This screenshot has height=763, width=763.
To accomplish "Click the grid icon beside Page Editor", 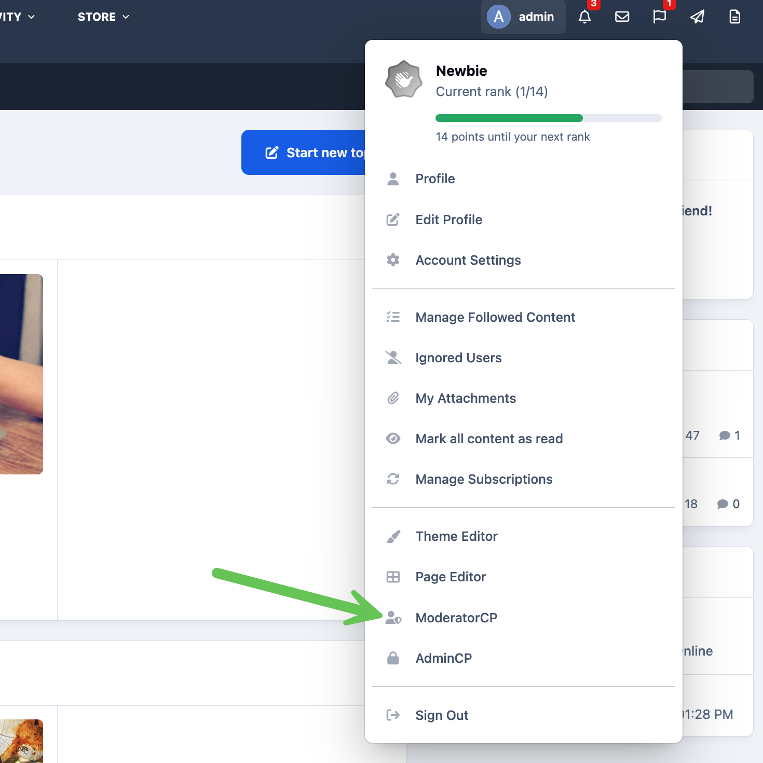I will tap(393, 577).
